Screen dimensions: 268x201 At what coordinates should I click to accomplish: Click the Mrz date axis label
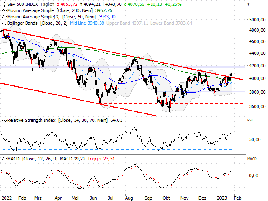[38, 198]
